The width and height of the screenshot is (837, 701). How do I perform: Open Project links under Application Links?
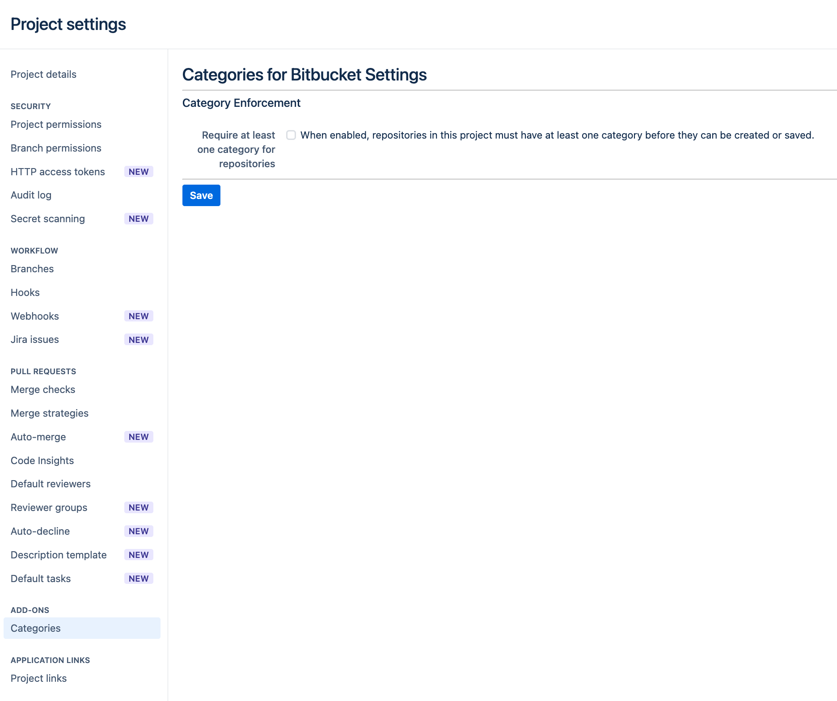pos(38,678)
